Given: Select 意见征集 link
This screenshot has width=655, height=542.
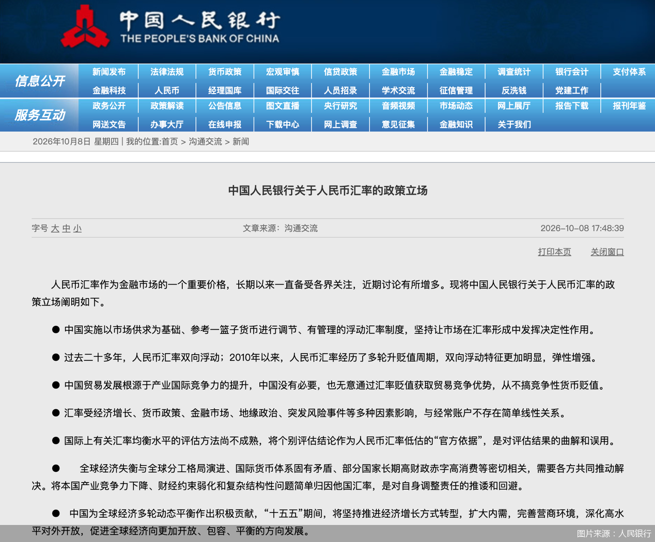Looking at the screenshot, I should pyautogui.click(x=398, y=124).
